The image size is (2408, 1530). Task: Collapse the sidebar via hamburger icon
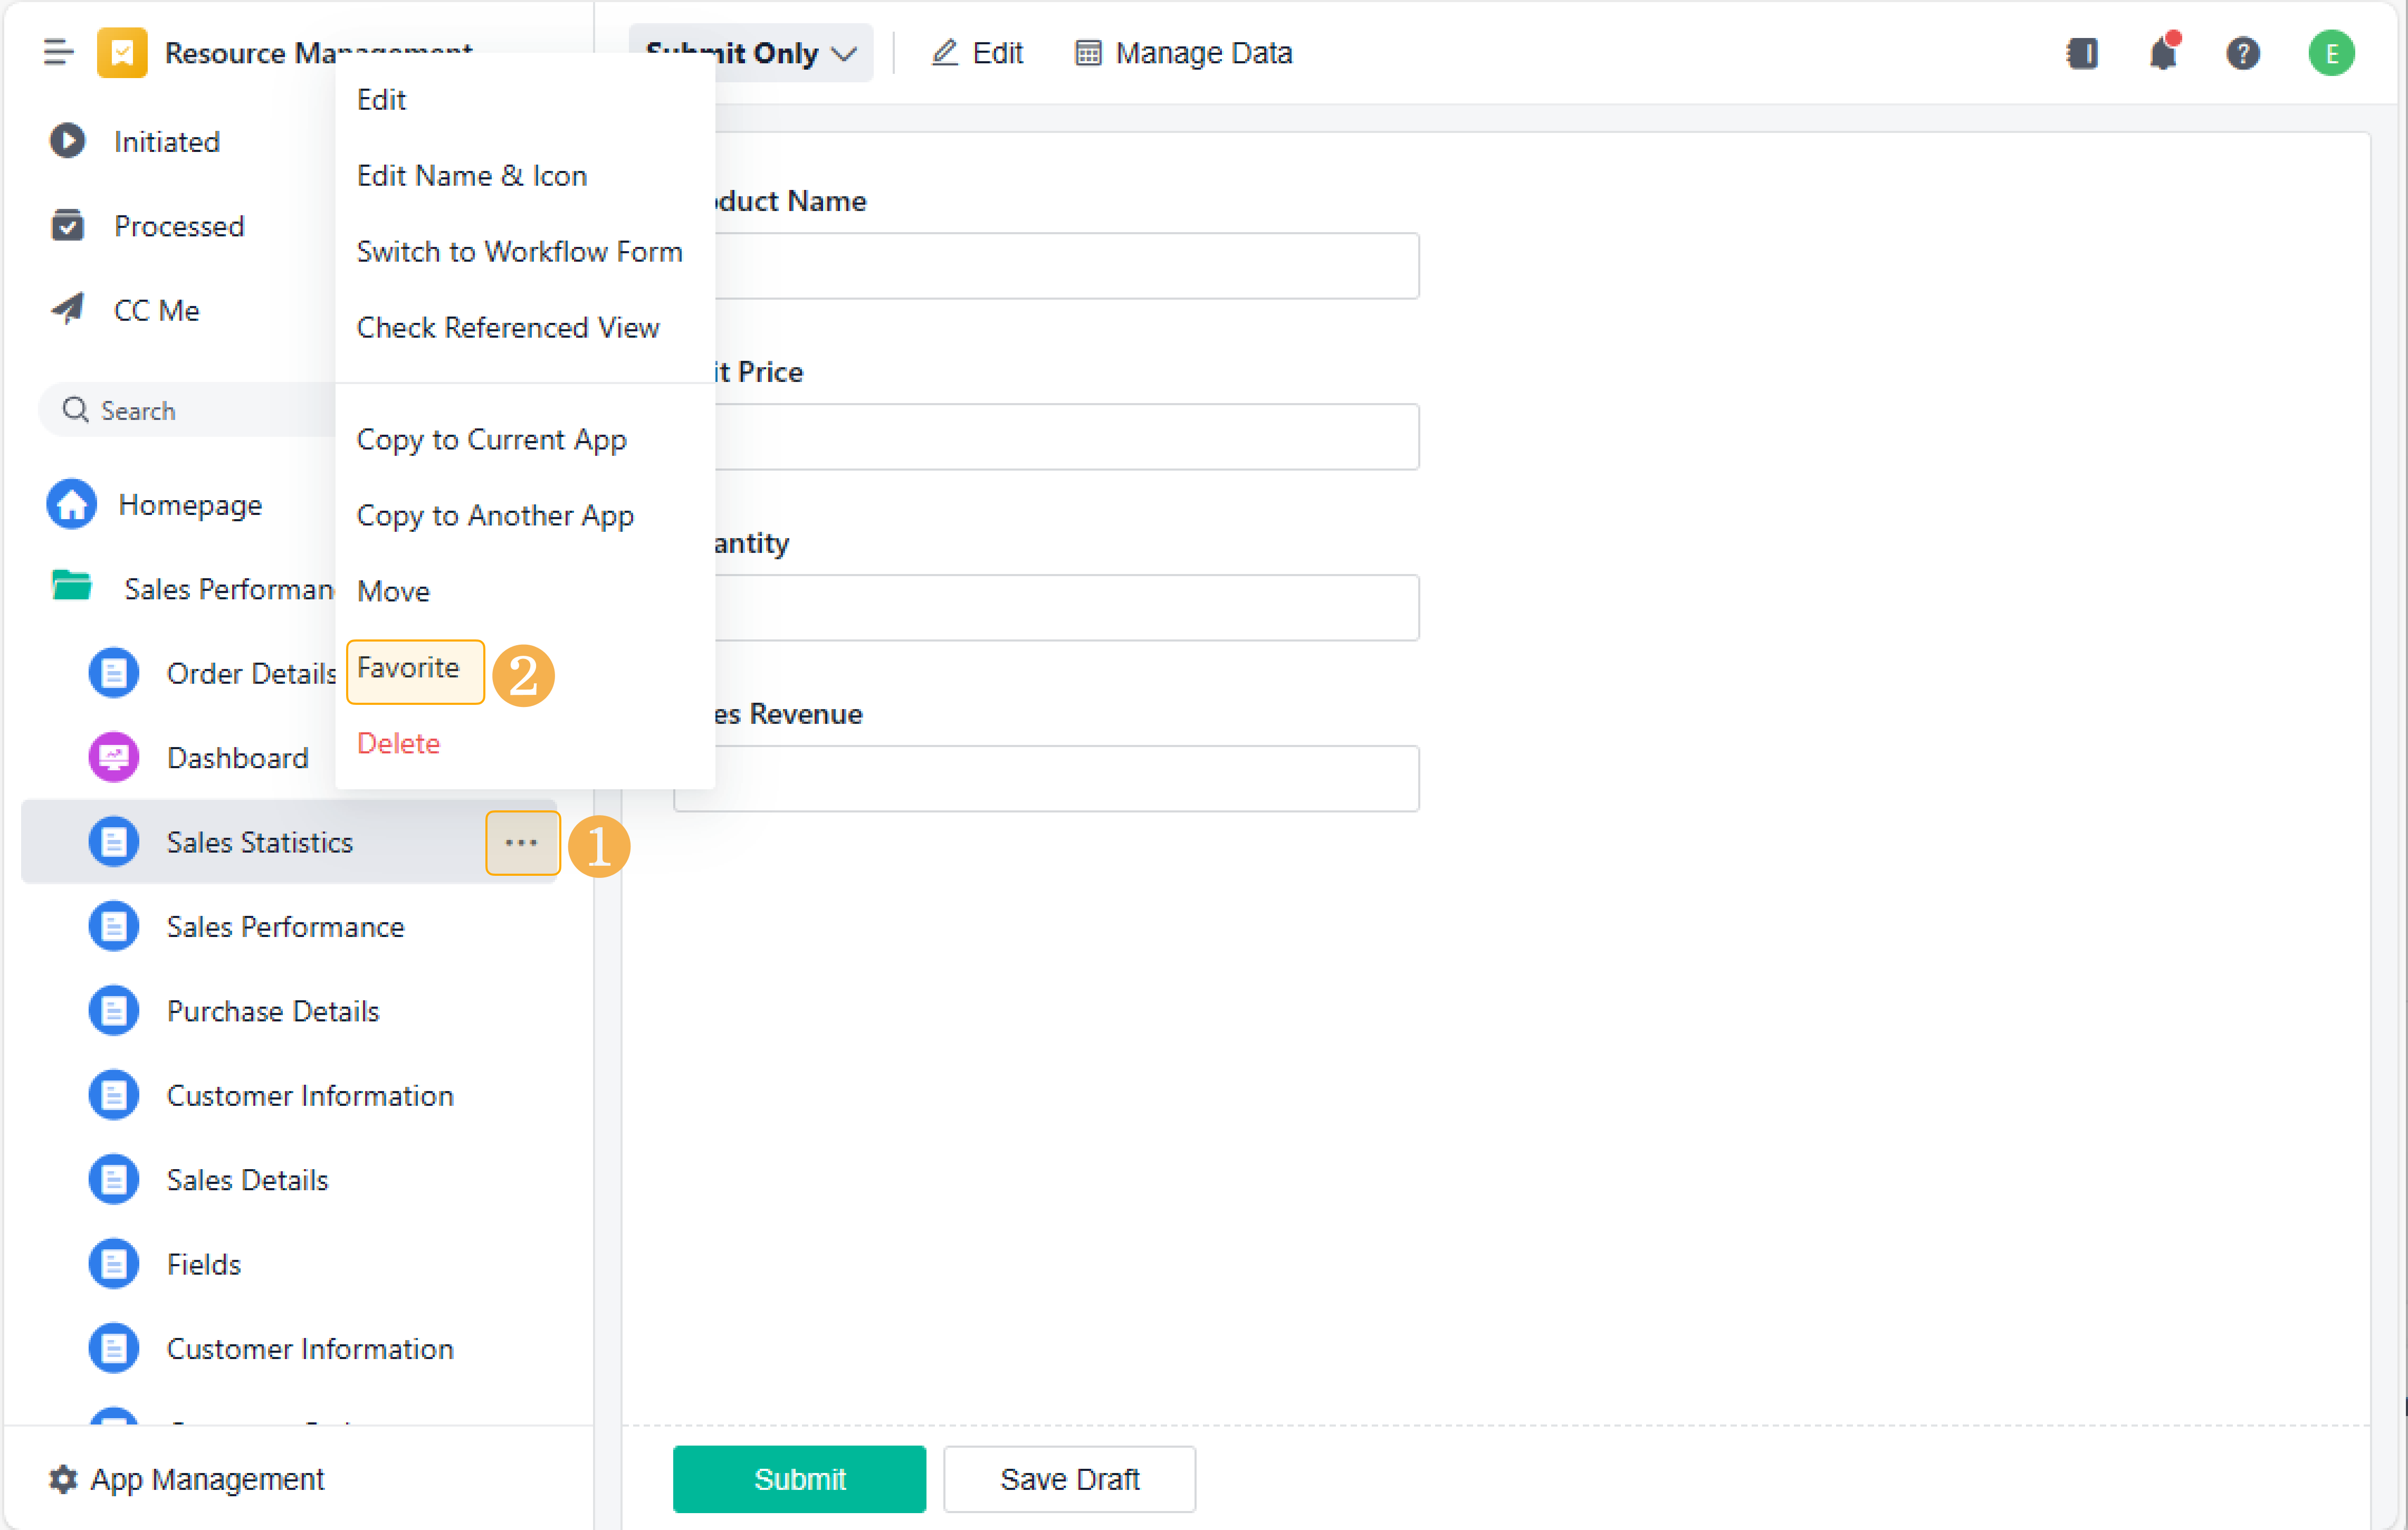click(58, 52)
